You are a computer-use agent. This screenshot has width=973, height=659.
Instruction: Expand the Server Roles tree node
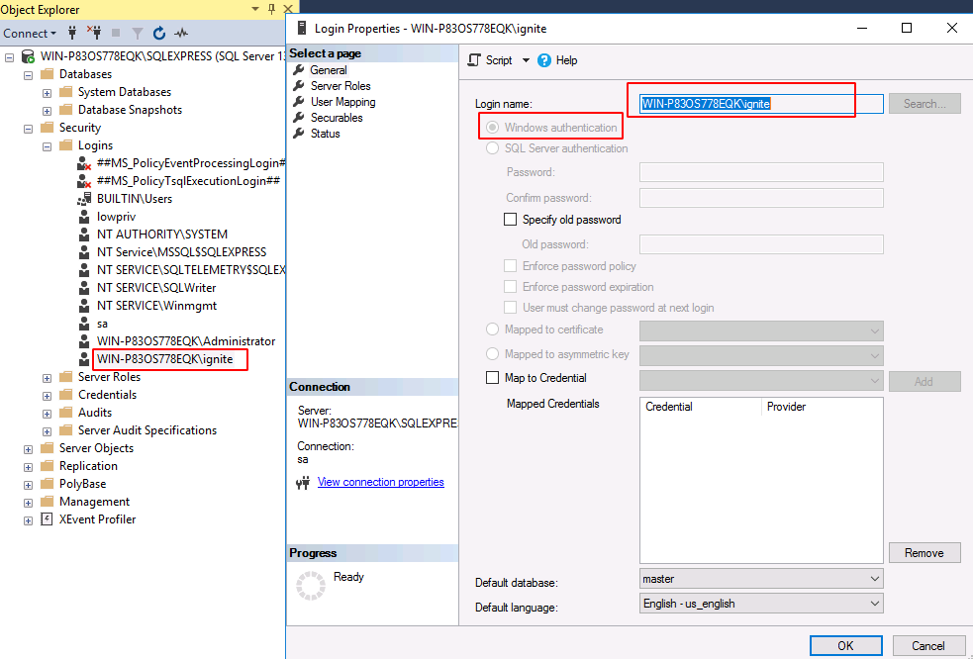point(48,378)
